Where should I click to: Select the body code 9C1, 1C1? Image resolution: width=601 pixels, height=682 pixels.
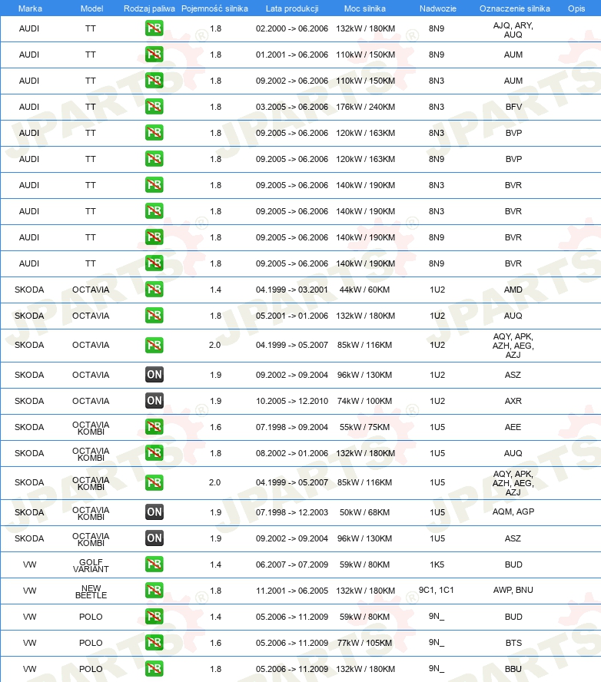[x=436, y=591]
